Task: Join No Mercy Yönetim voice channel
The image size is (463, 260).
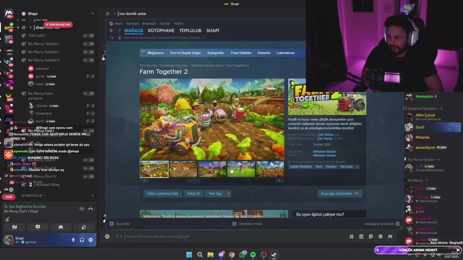Action: pos(57,44)
